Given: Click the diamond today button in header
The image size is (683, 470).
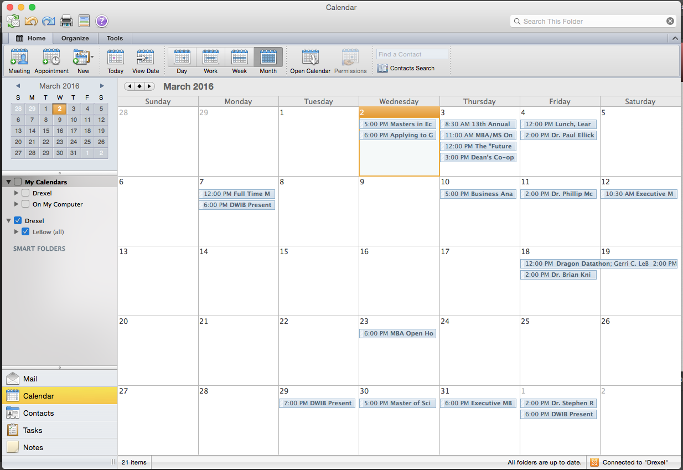Looking at the screenshot, I should (139, 86).
